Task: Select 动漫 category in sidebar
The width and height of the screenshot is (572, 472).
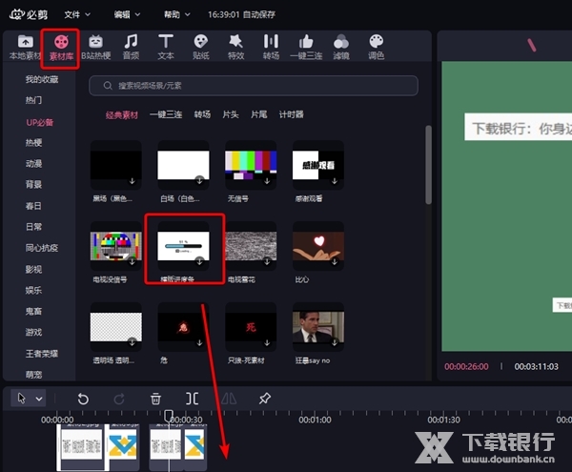Action: coord(33,164)
